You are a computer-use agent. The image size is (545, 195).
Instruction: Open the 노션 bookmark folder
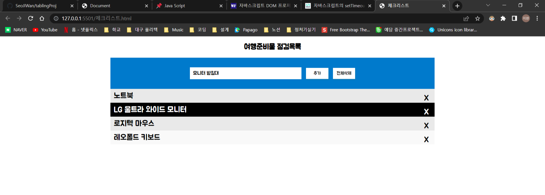(x=272, y=30)
